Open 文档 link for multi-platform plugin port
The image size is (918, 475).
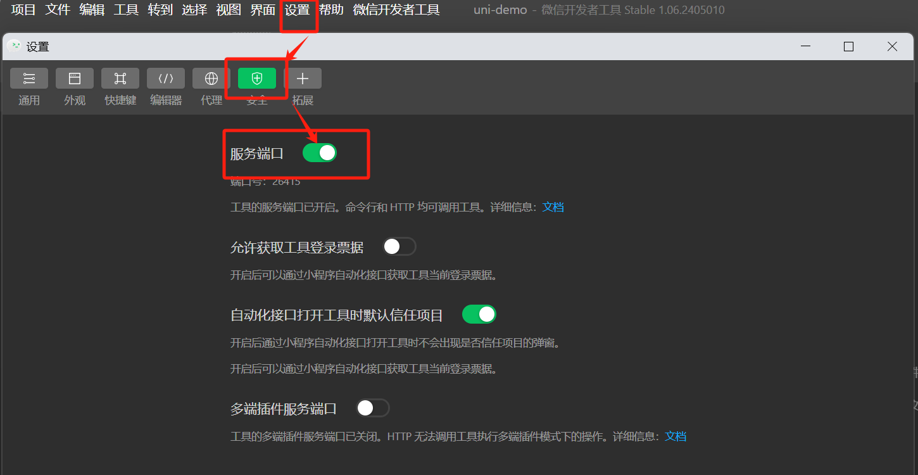click(676, 436)
